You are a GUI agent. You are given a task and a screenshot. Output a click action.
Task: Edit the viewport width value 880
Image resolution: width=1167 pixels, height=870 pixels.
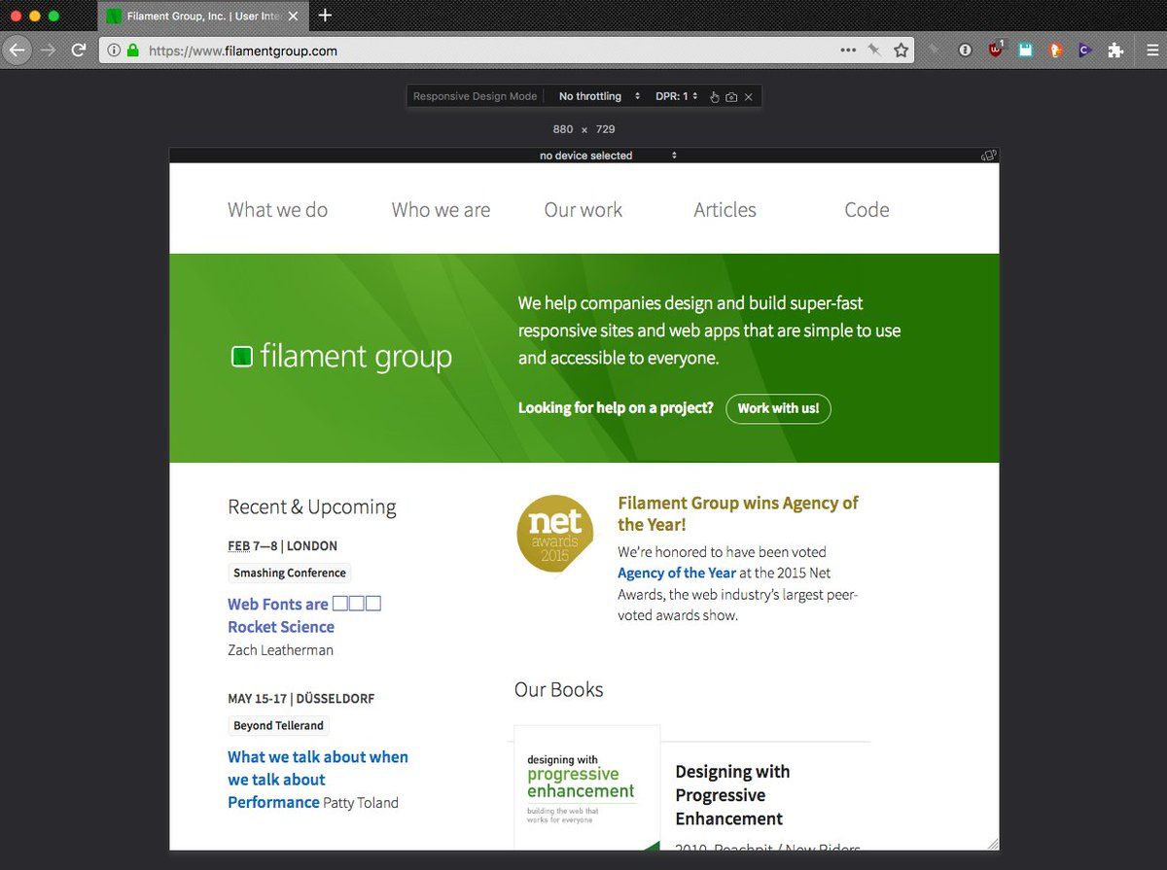click(562, 129)
